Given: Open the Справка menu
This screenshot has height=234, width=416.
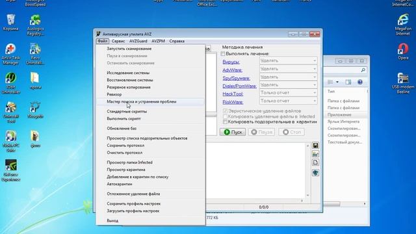Looking at the screenshot, I should pyautogui.click(x=177, y=41).
